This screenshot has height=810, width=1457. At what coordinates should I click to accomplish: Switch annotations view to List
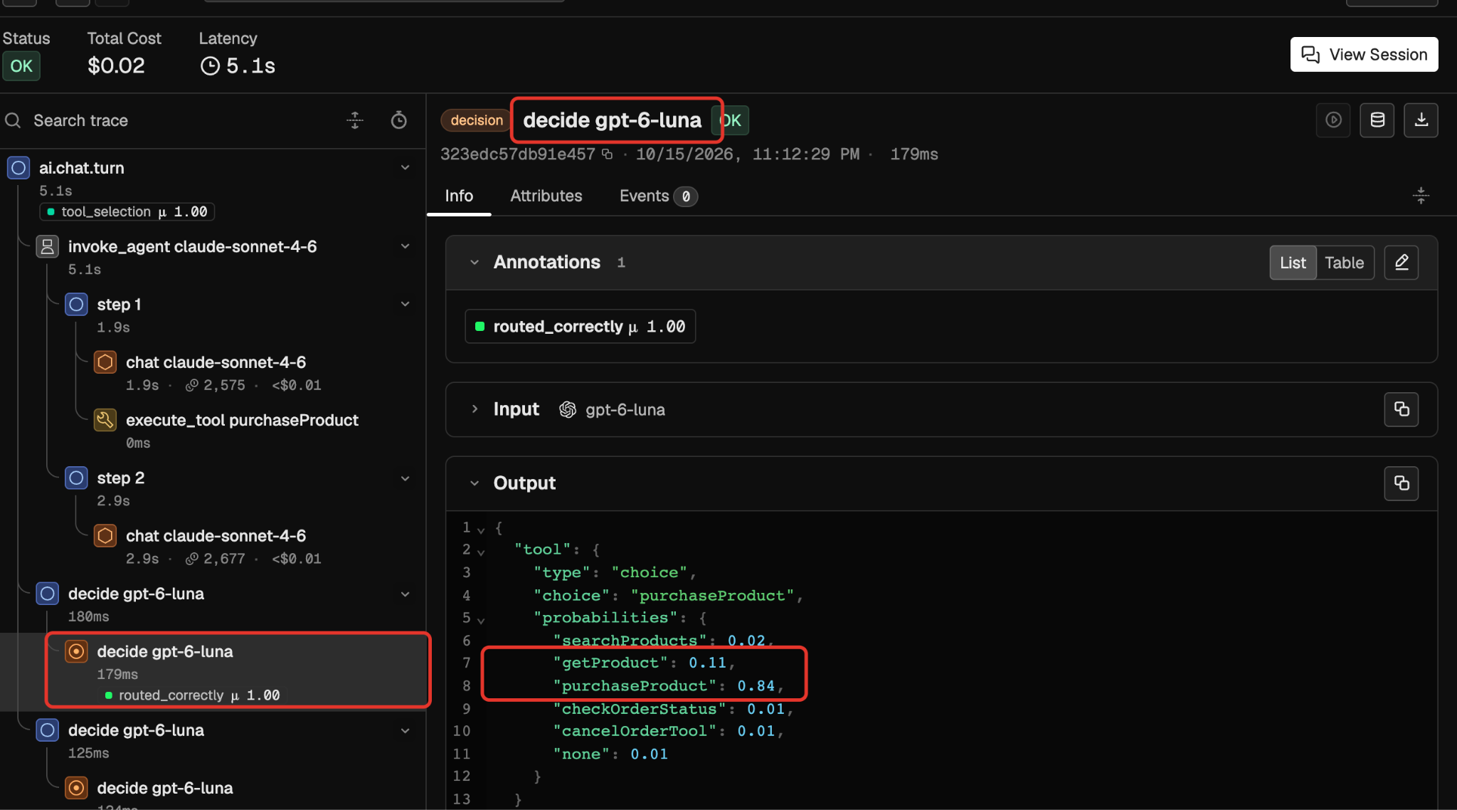1293,263
